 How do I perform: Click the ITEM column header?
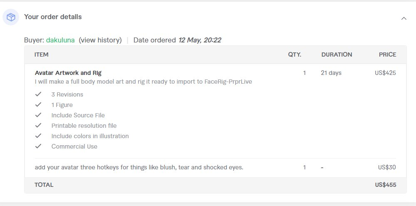41,55
